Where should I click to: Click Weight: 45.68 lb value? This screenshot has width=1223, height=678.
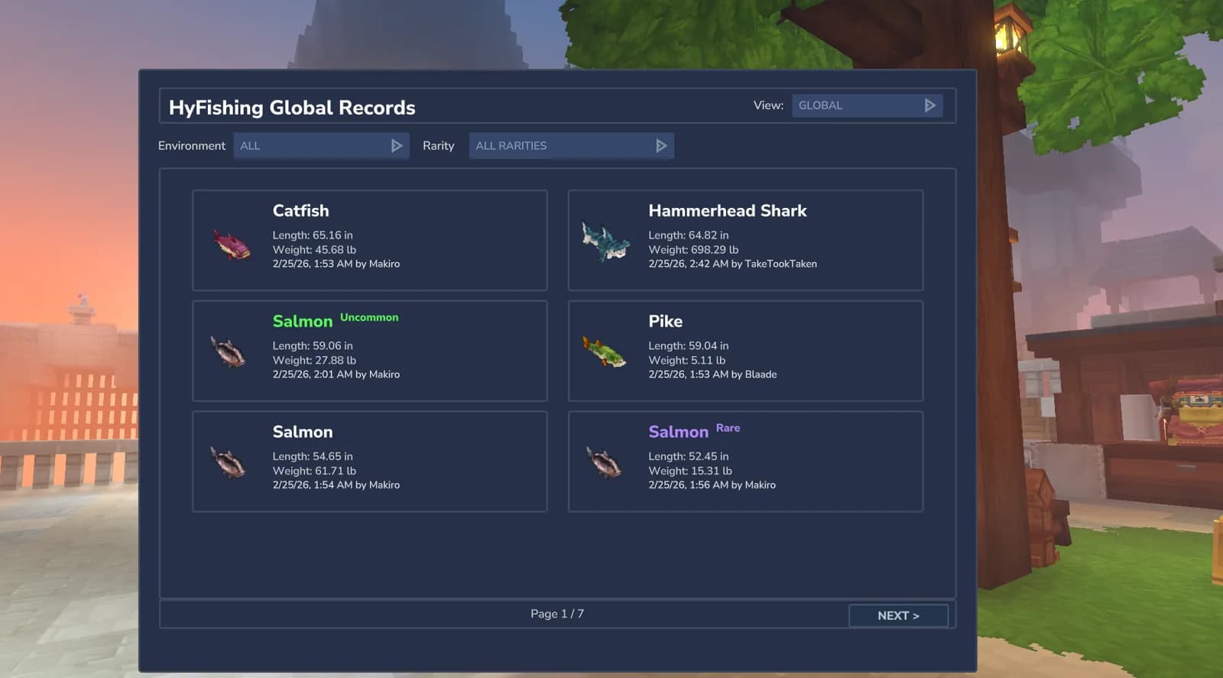(x=314, y=250)
